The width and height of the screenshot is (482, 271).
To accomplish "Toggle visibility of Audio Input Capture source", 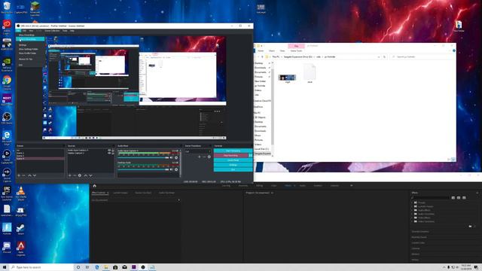I will point(108,151).
